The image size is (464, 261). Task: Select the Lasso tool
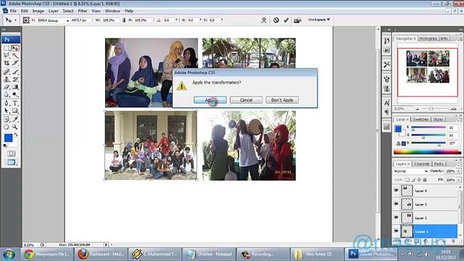tap(7, 56)
